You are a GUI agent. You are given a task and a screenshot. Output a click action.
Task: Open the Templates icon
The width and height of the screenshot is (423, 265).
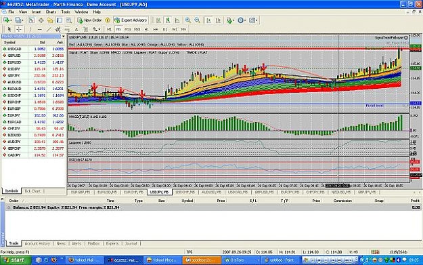[253, 20]
